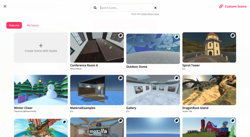Select the Featured tab
250x137 pixels.
(14, 25)
